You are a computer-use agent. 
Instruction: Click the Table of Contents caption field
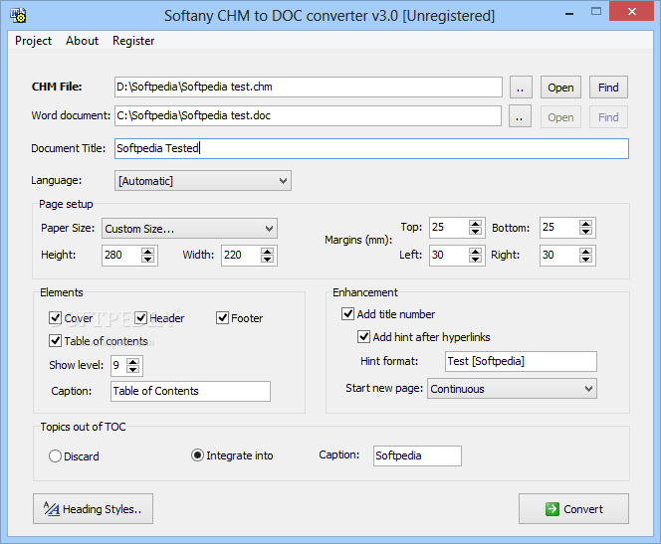pyautogui.click(x=190, y=391)
